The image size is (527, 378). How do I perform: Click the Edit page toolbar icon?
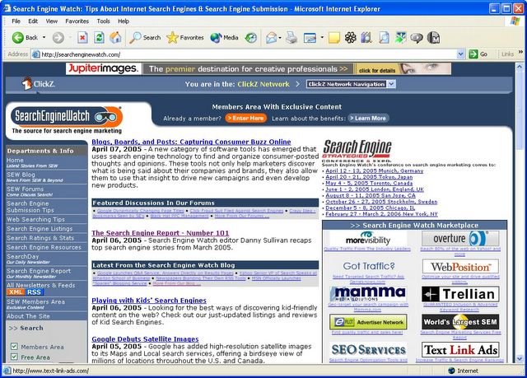(x=310, y=38)
